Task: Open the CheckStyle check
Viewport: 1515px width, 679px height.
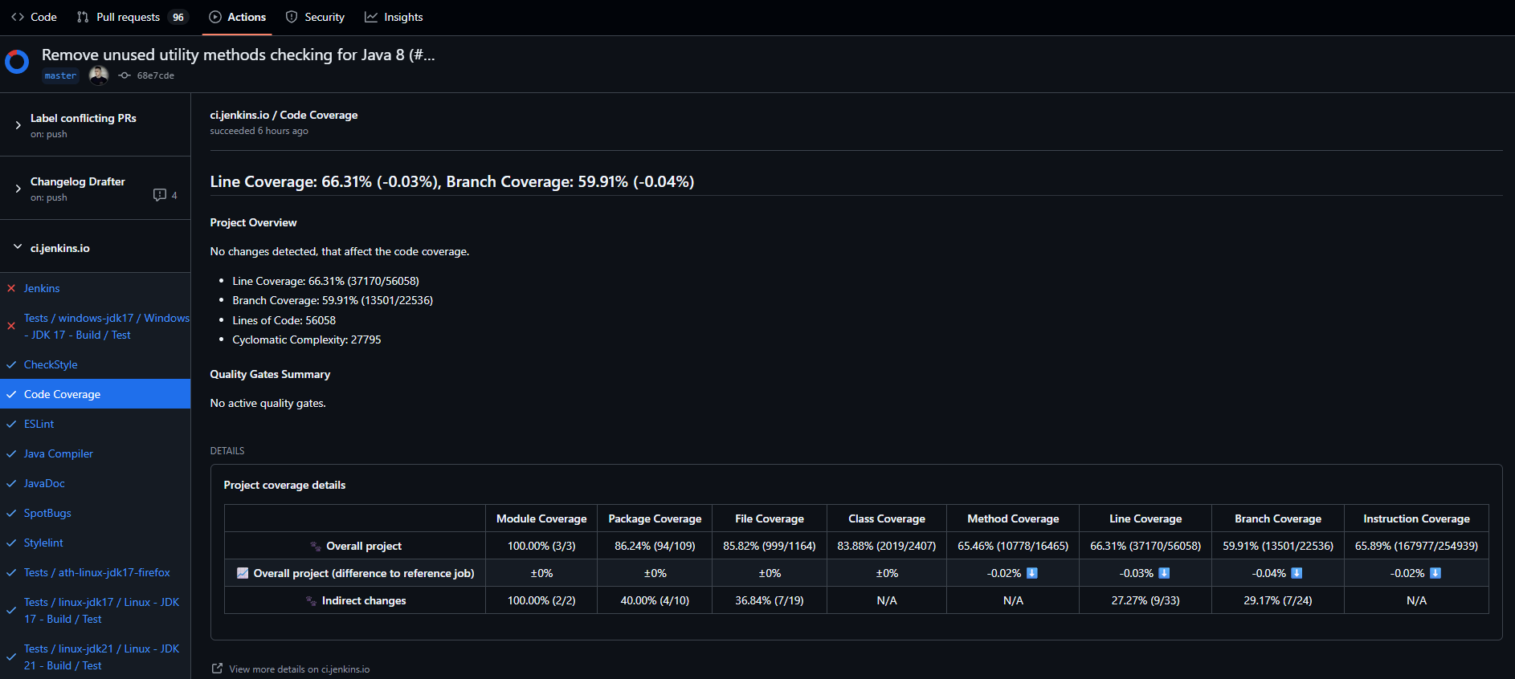Action: pyautogui.click(x=51, y=364)
